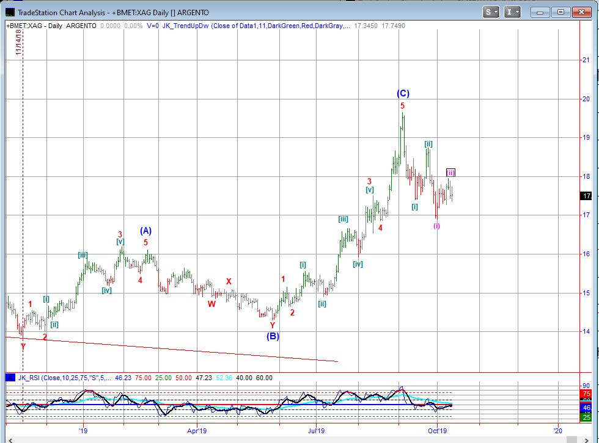Select the JK_RSI indicator status text

65,378
